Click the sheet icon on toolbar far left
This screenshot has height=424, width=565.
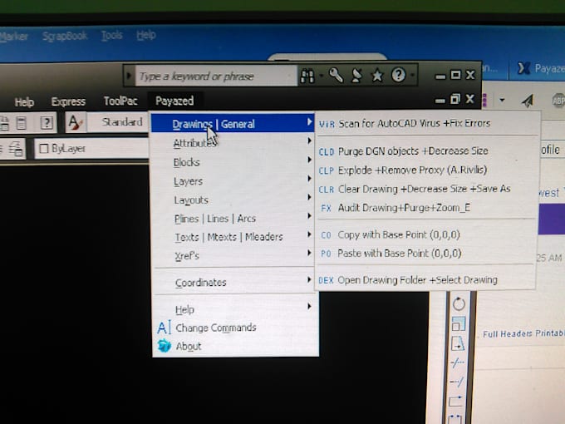coord(4,124)
